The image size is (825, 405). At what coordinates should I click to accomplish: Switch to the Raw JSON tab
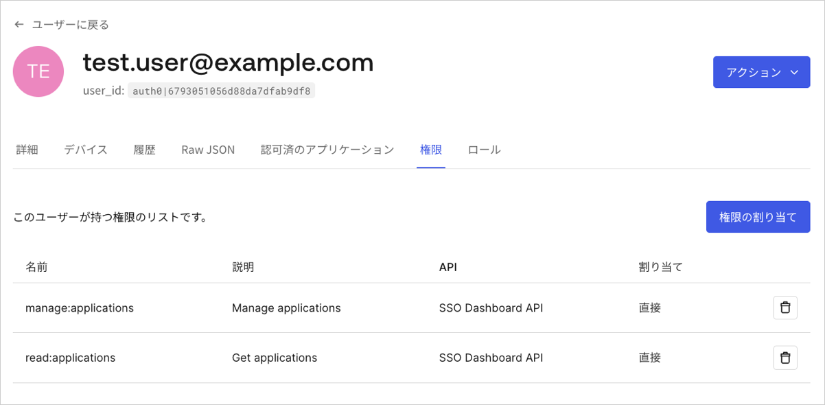[208, 149]
